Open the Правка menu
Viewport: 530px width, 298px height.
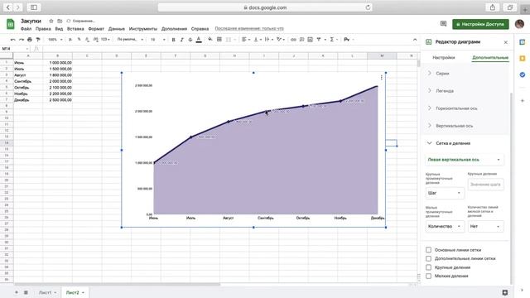[43, 29]
